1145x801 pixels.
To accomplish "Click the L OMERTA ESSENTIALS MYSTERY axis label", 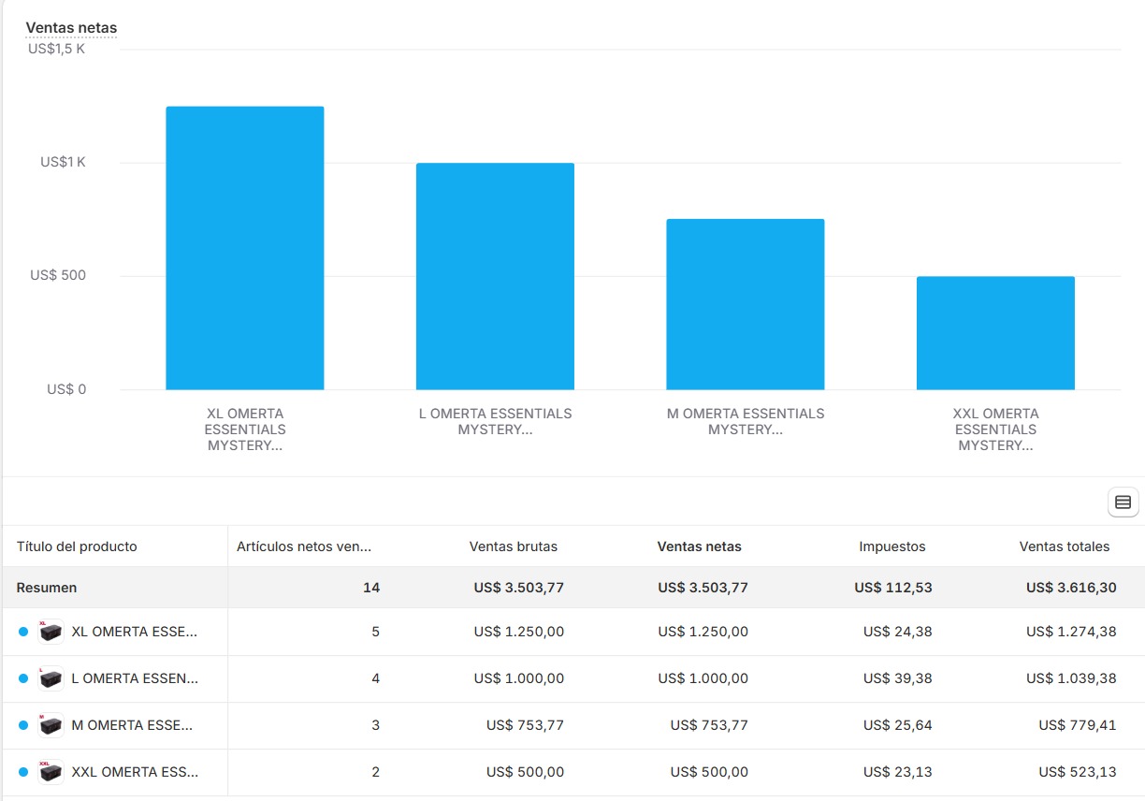I will pyautogui.click(x=495, y=421).
